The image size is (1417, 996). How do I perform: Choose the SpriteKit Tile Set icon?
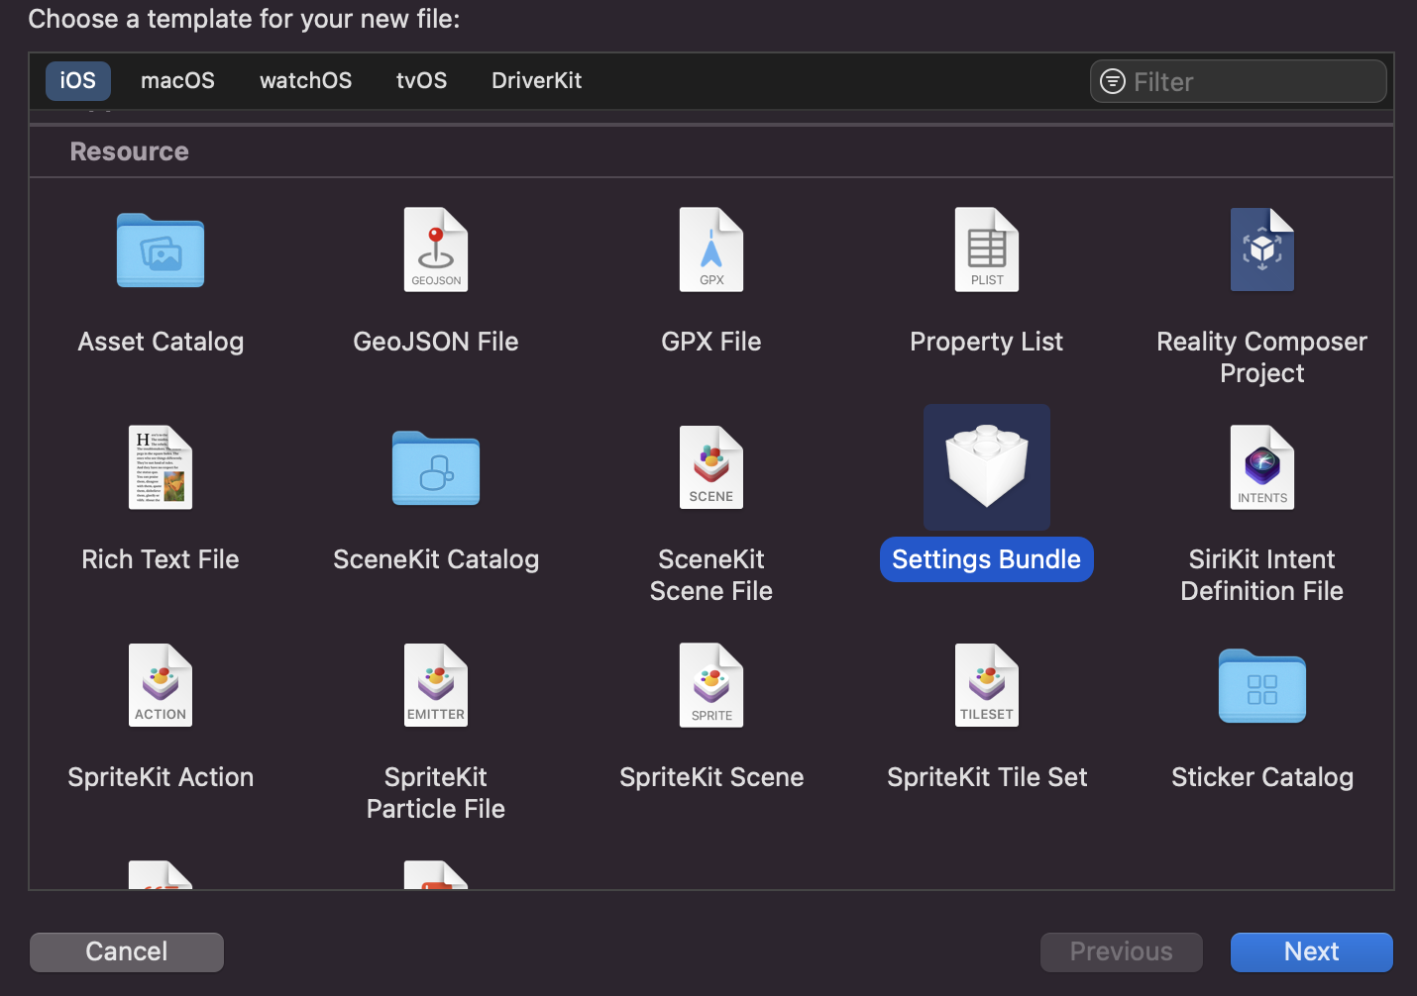click(x=987, y=685)
